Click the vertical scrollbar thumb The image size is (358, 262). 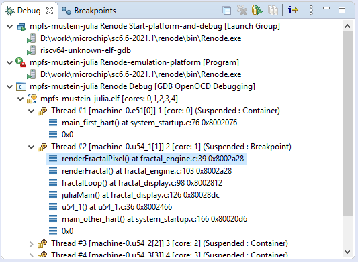point(347,124)
